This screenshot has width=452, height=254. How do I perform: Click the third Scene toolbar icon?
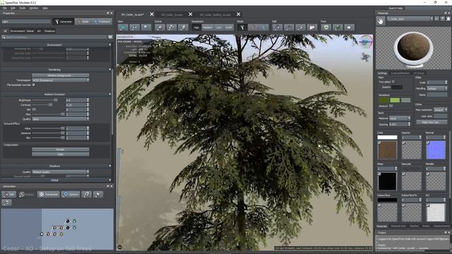coord(183,28)
